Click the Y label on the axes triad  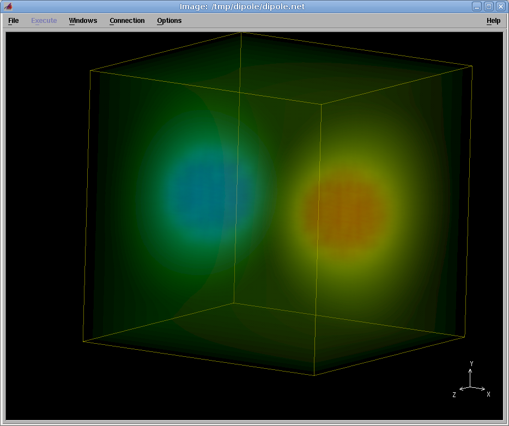coord(471,363)
